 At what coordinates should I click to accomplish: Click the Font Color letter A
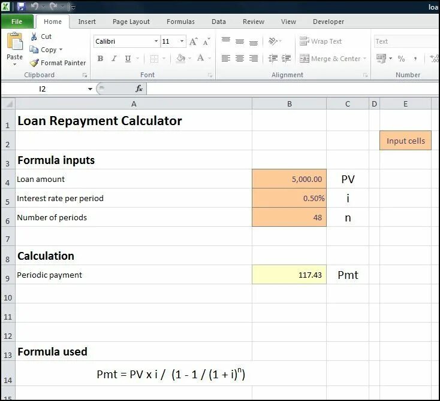coord(200,58)
